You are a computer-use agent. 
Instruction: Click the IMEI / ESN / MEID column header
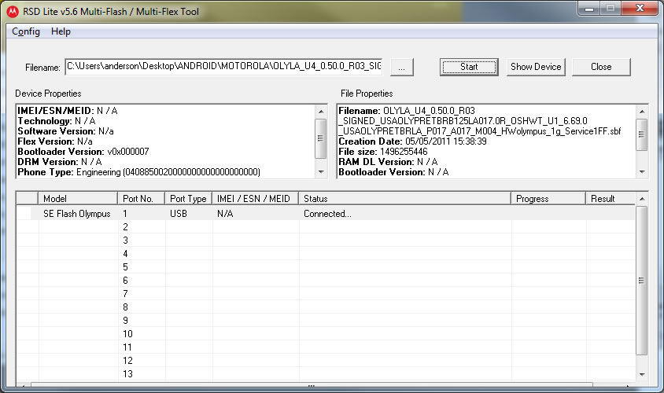point(255,198)
